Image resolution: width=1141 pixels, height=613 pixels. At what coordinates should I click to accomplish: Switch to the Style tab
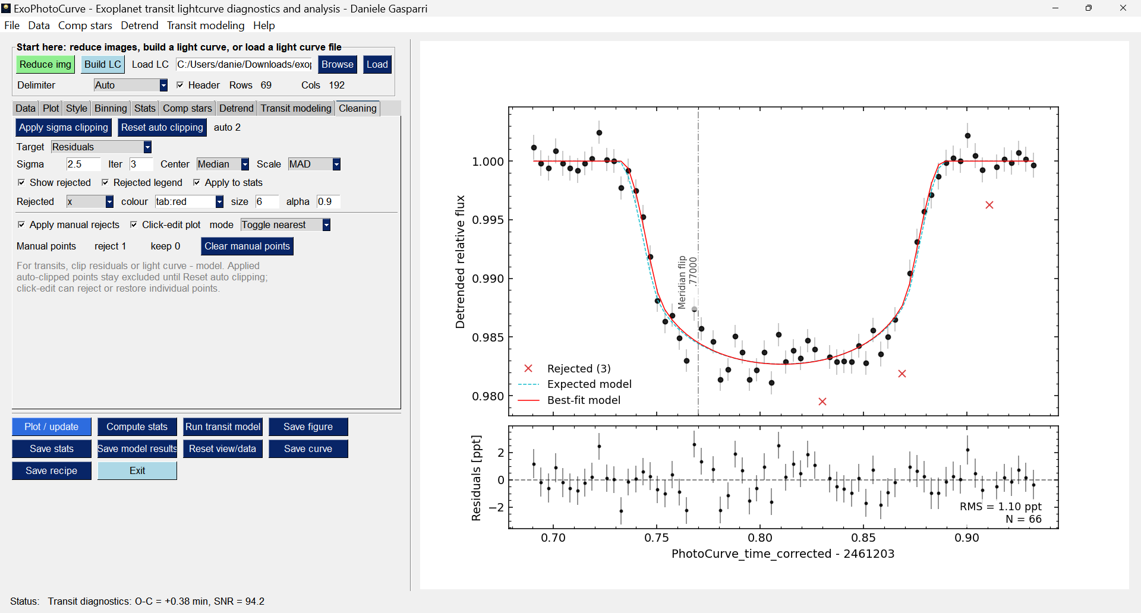(x=77, y=109)
